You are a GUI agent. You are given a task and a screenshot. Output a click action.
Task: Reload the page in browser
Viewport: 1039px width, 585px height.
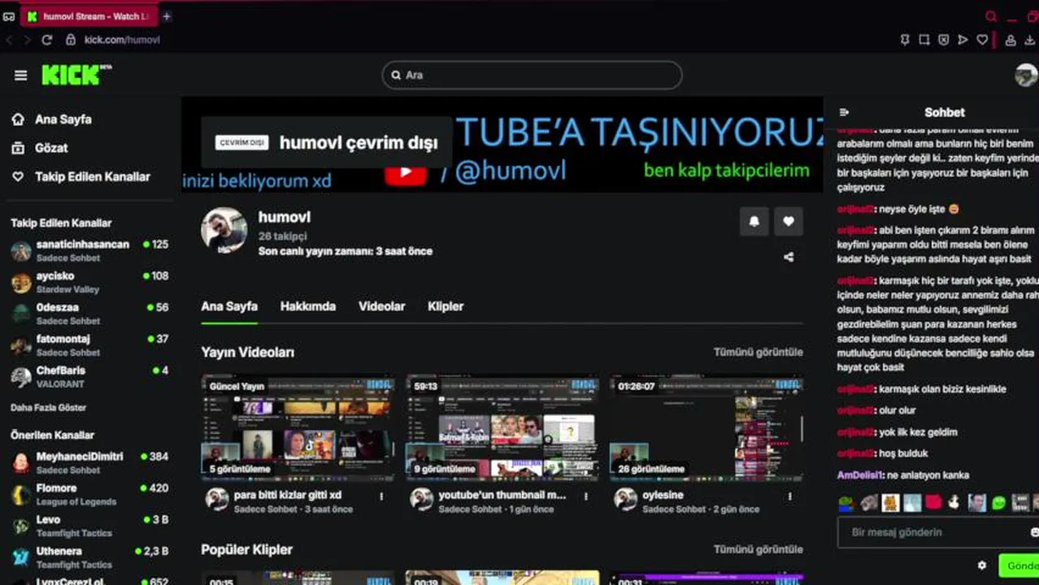(47, 40)
